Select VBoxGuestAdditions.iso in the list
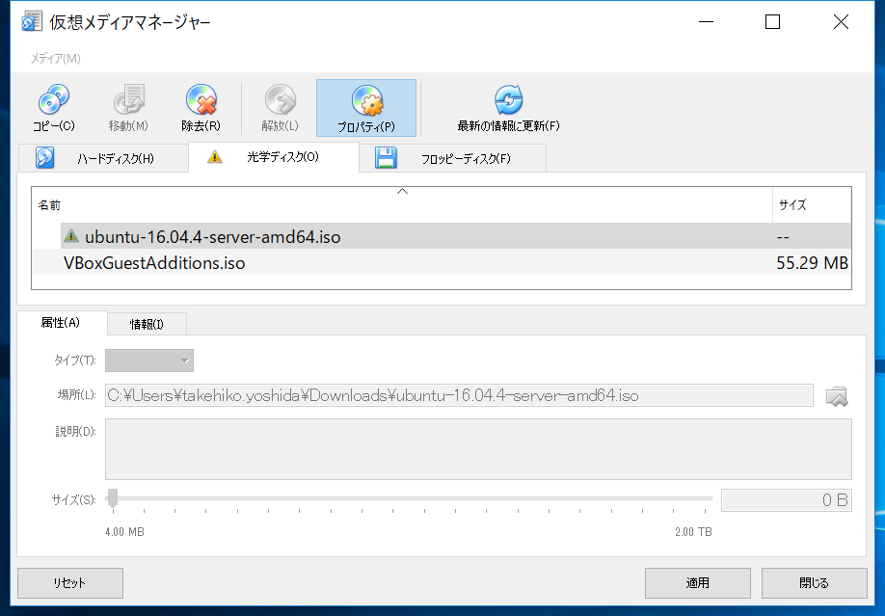The height and width of the screenshot is (616, 885). click(154, 262)
